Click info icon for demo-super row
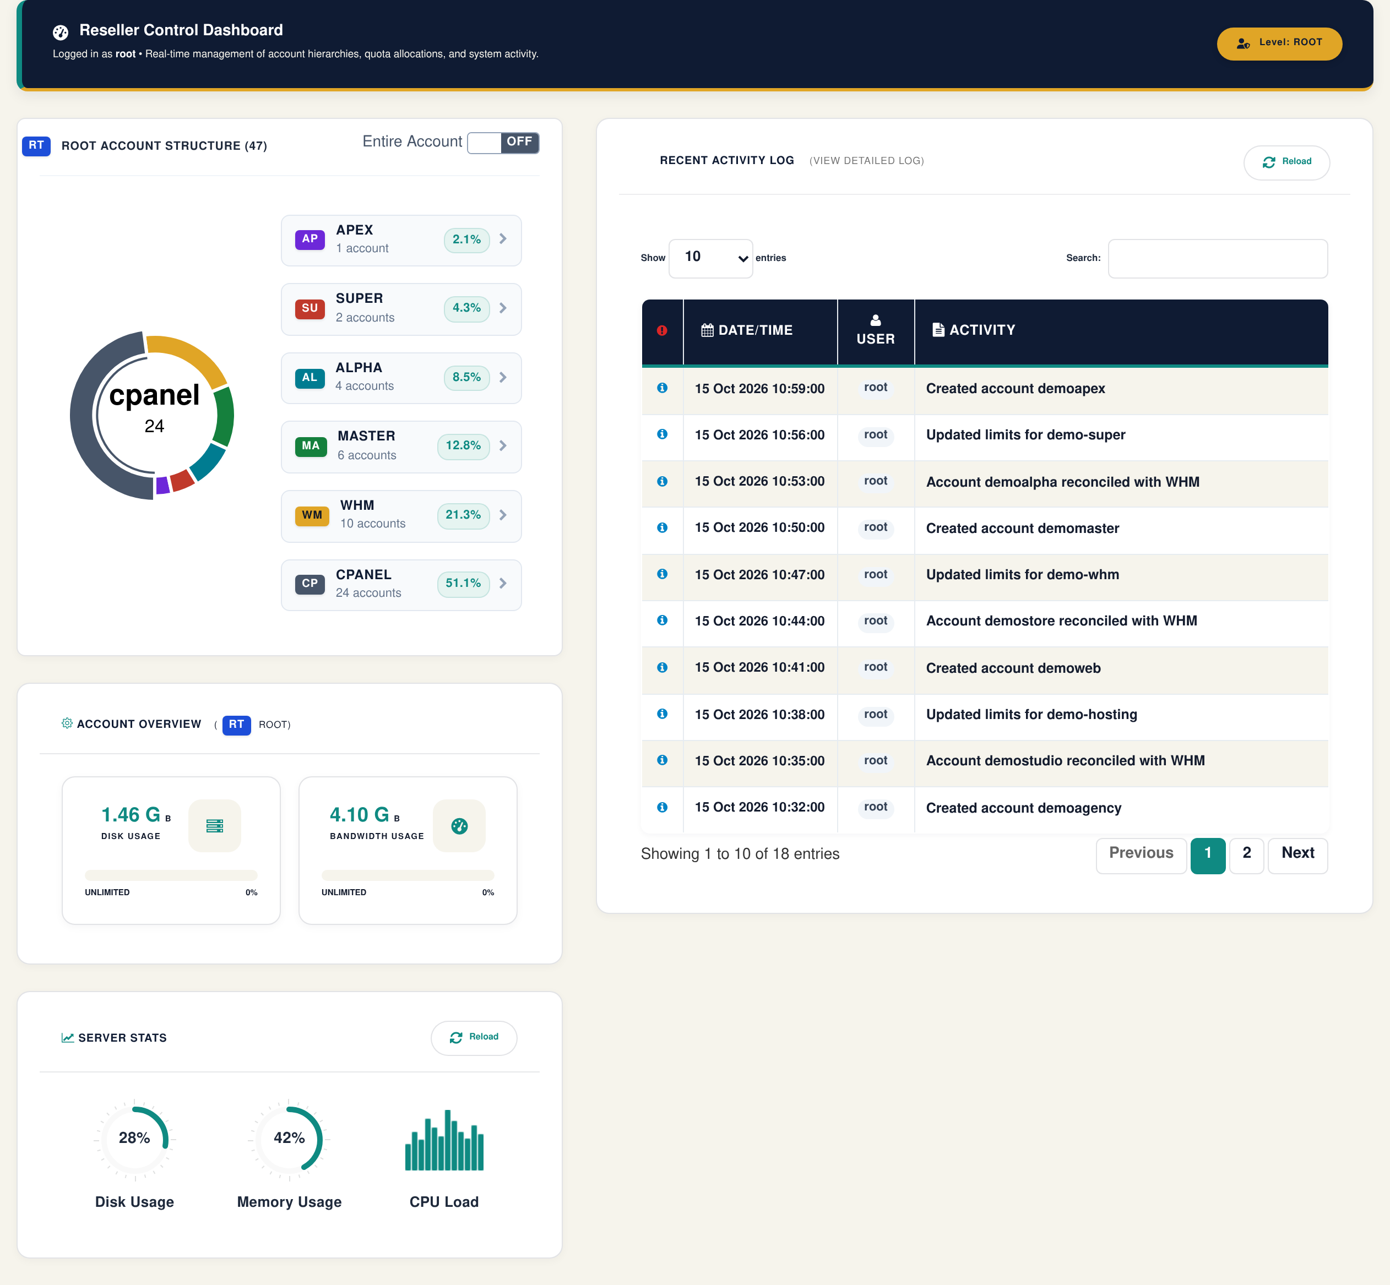Viewport: 1390px width, 1285px height. 663,434
